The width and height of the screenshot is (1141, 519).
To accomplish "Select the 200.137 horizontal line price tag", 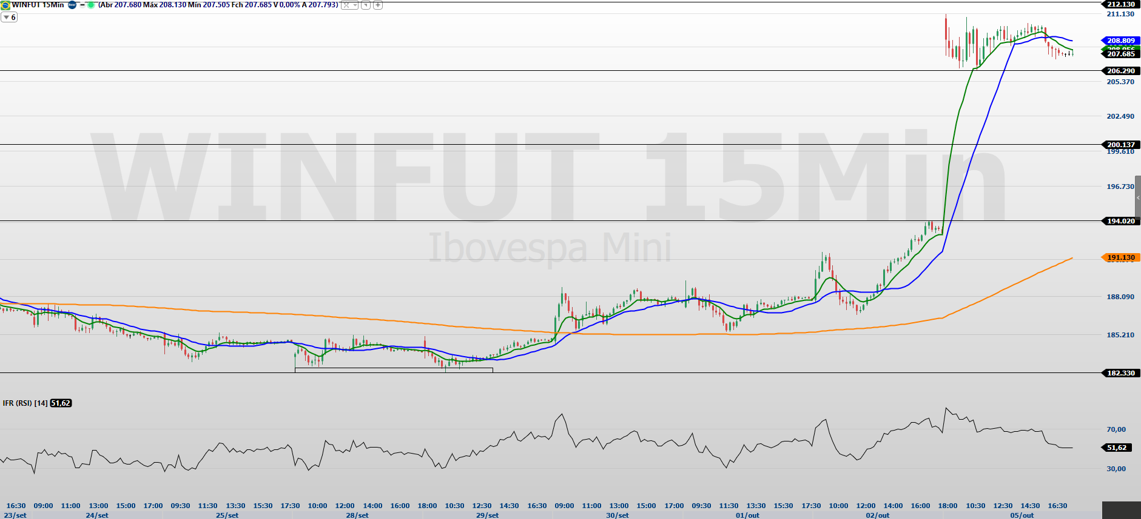I will [x=1120, y=145].
